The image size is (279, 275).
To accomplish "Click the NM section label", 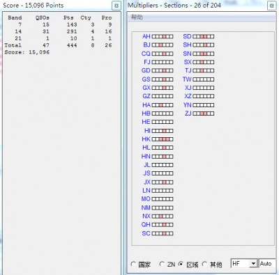I will coord(146,207).
